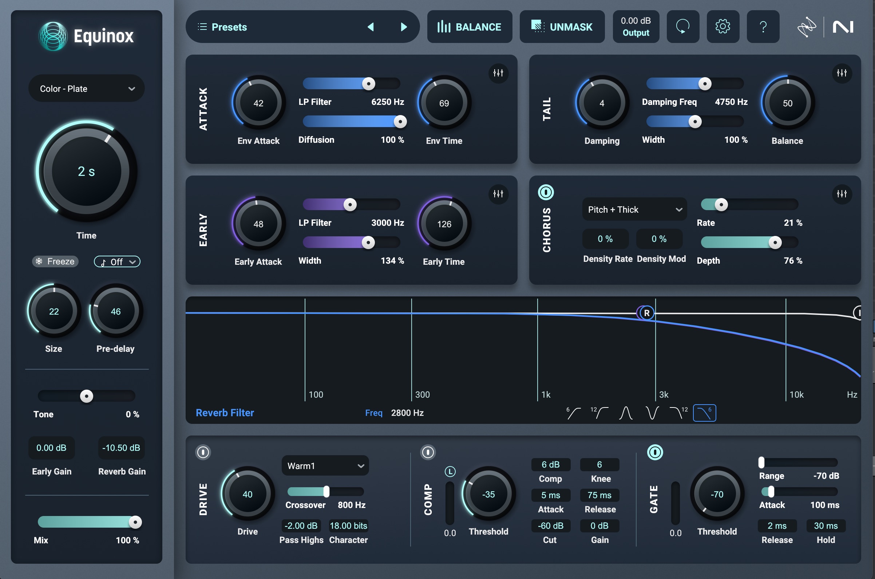Click the Env Attack knob

tap(258, 103)
